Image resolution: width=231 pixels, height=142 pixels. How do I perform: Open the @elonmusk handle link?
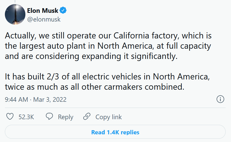tap(44, 19)
